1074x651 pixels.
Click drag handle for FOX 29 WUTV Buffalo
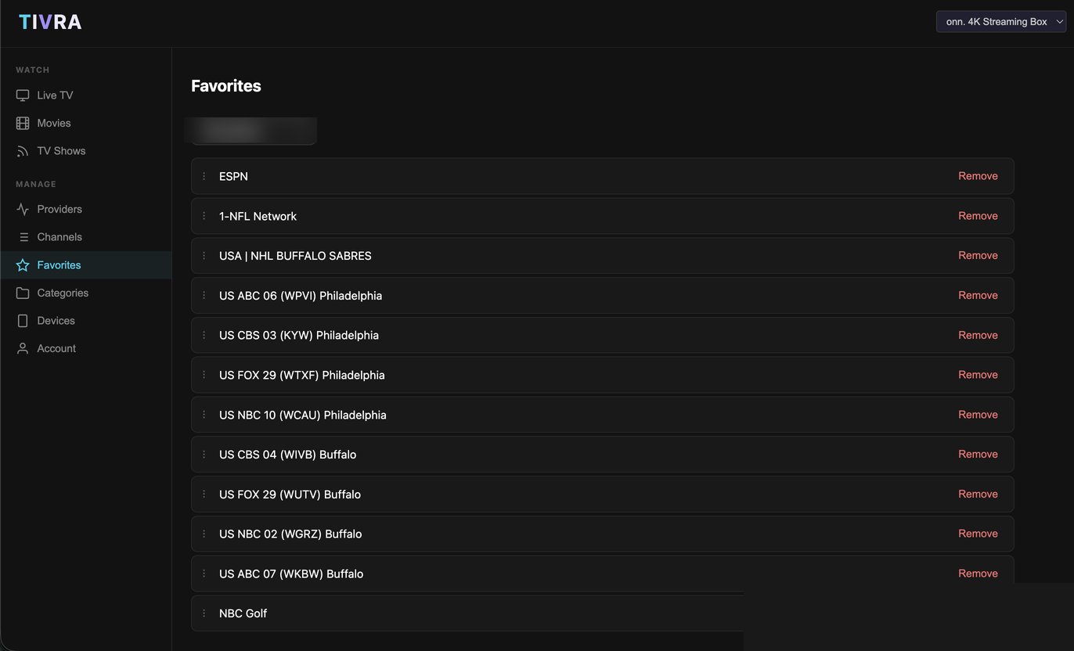(x=204, y=495)
